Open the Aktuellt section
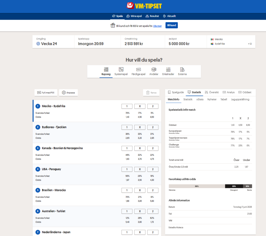 point(169,16)
